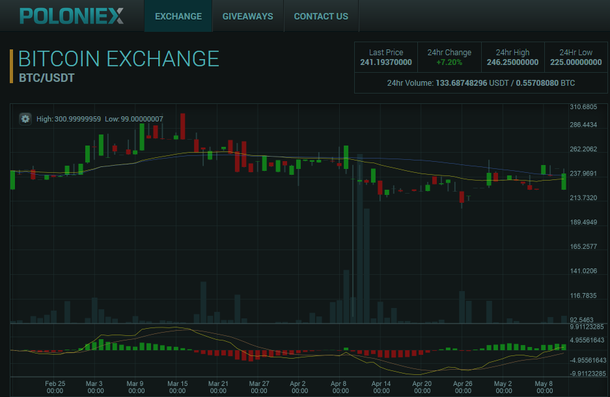The height and width of the screenshot is (397, 610).
Task: Click the Mar 15 date marker
Action: (x=177, y=387)
